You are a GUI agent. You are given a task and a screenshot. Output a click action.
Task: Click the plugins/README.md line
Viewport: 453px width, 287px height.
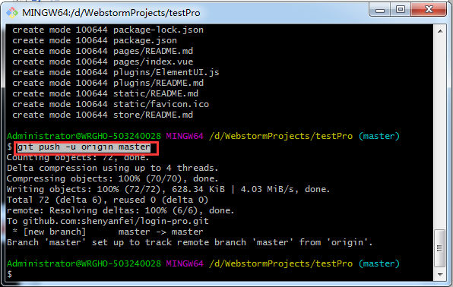pyautogui.click(x=108, y=84)
